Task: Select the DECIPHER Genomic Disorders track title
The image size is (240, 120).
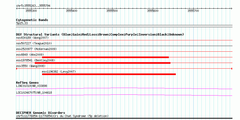Action: pos(40,113)
